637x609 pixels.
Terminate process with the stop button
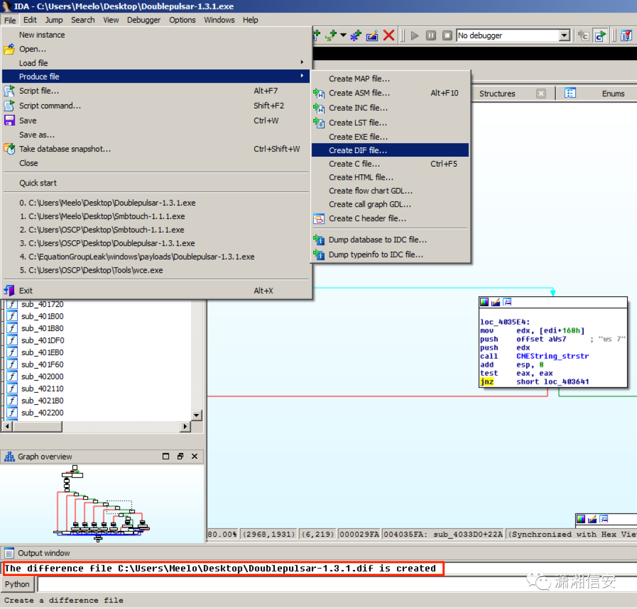tap(447, 36)
